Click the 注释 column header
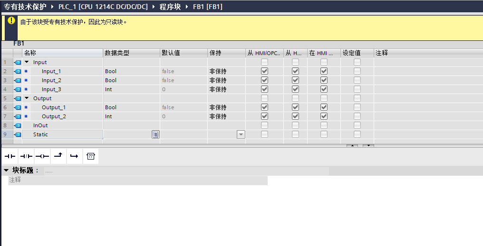The image size is (483, 246). [x=428, y=53]
